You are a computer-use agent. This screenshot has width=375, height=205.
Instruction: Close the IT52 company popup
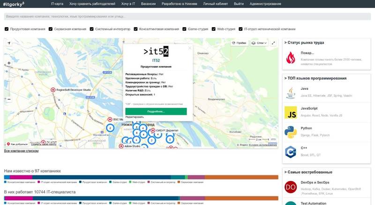(190, 48)
